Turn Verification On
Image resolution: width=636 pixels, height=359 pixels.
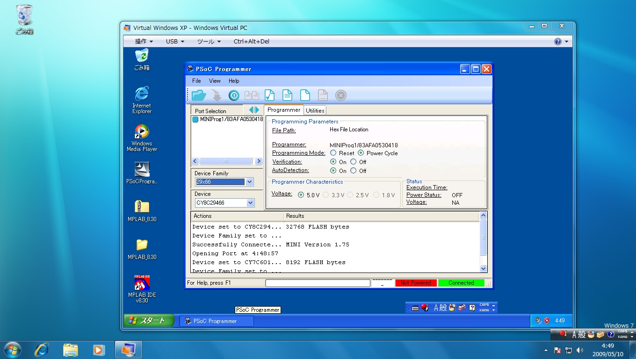pyautogui.click(x=333, y=162)
